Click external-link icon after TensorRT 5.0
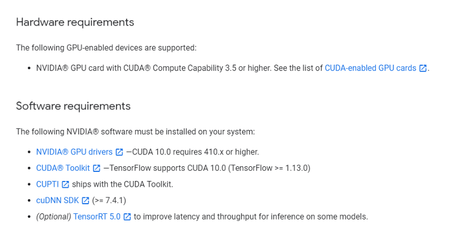This screenshot has height=236, width=454. point(127,217)
